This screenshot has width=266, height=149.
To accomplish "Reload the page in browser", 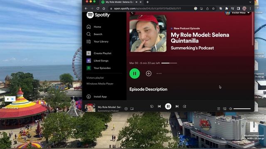I will [98, 8].
